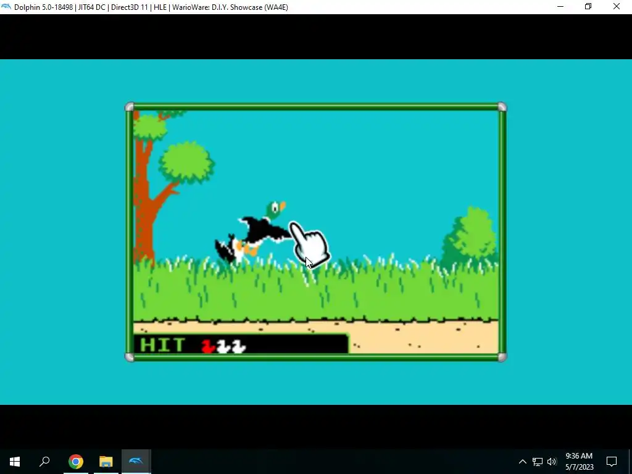The height and width of the screenshot is (474, 632).
Task: Open File Explorer from the taskbar
Action: 106,462
